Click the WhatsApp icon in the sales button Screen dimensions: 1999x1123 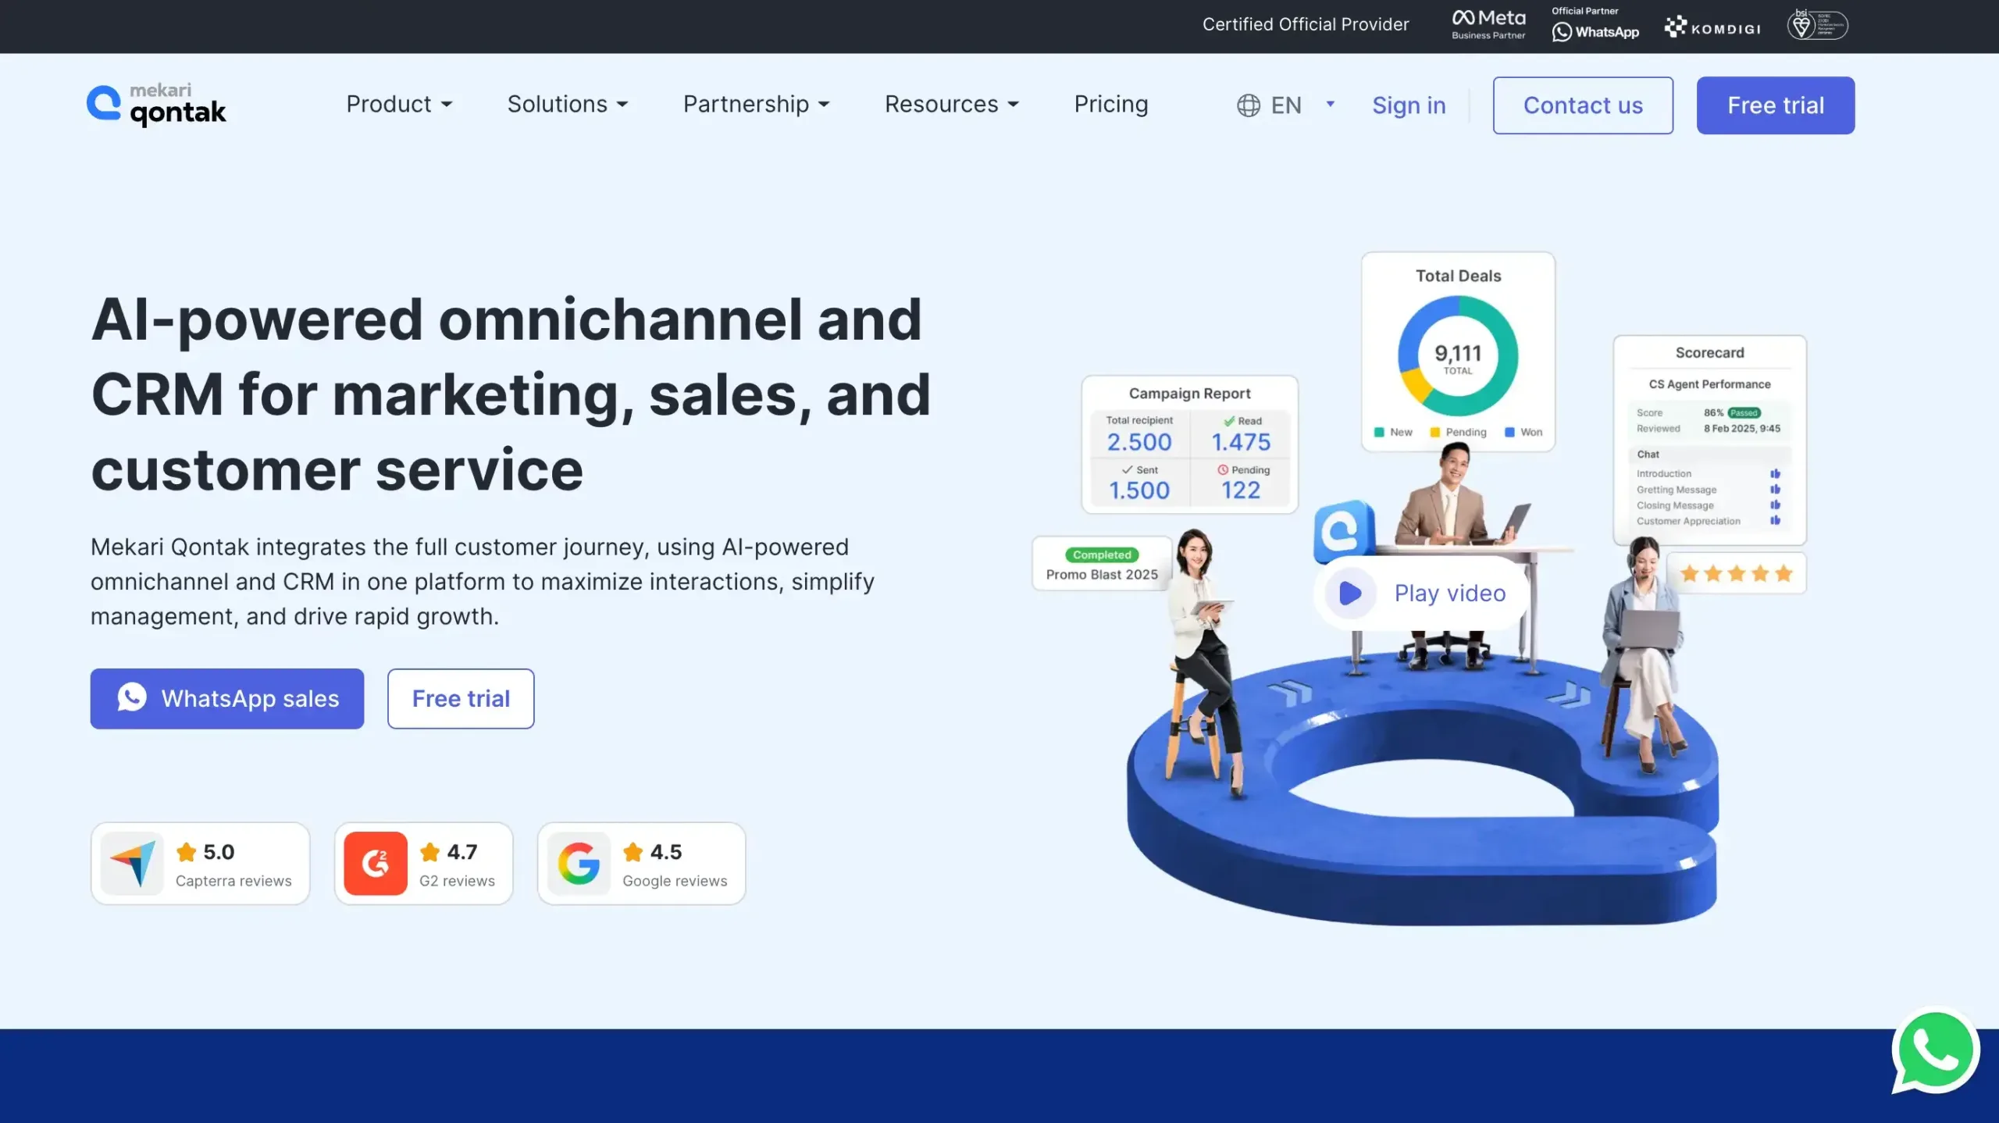point(134,698)
